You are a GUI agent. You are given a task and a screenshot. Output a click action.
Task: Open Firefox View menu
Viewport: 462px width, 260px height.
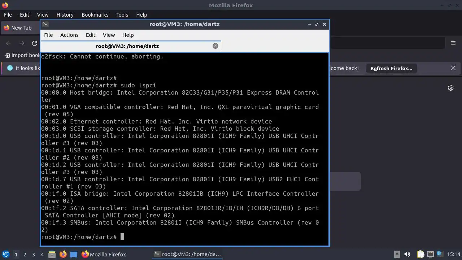click(43, 15)
